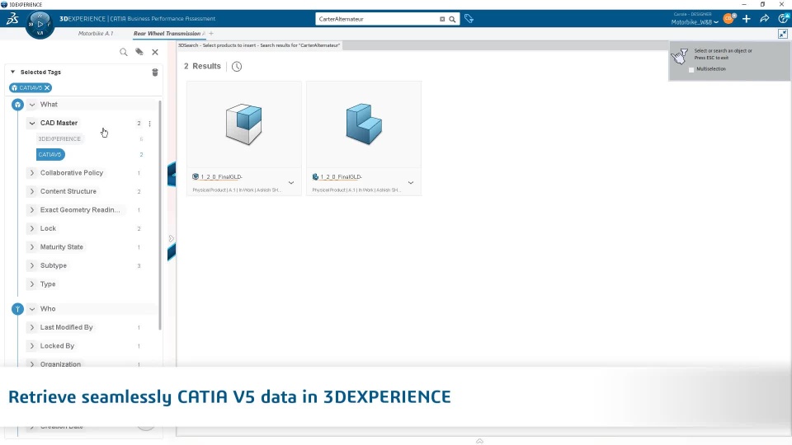The image size is (792, 445).
Task: Toggle fullscreen expand icon
Action: point(783,34)
